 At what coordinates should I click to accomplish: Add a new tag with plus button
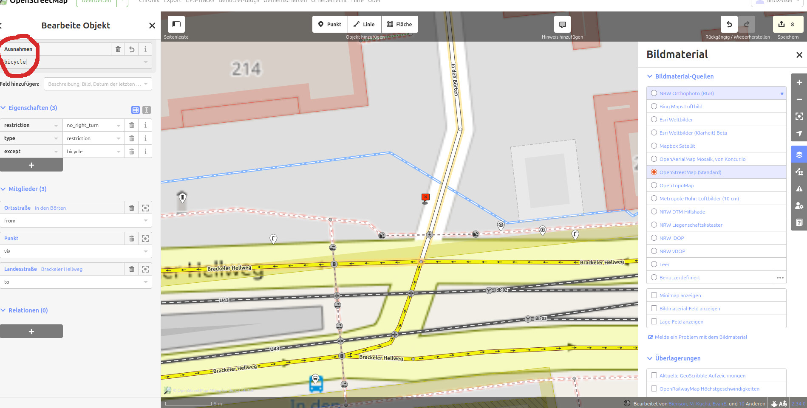(x=31, y=165)
